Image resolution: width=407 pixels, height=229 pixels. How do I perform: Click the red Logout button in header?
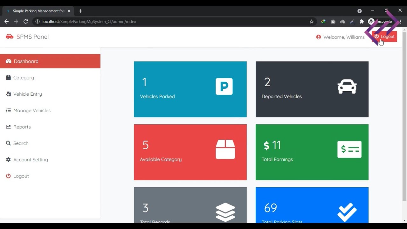[x=384, y=37]
